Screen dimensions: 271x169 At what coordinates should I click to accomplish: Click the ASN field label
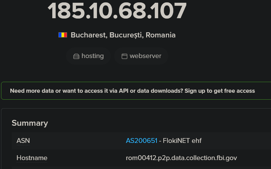click(x=23, y=140)
